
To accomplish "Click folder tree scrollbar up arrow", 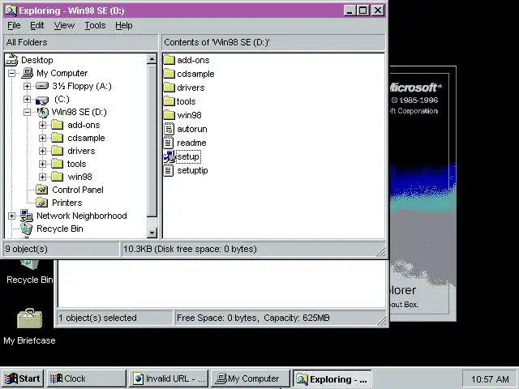I will (152, 59).
